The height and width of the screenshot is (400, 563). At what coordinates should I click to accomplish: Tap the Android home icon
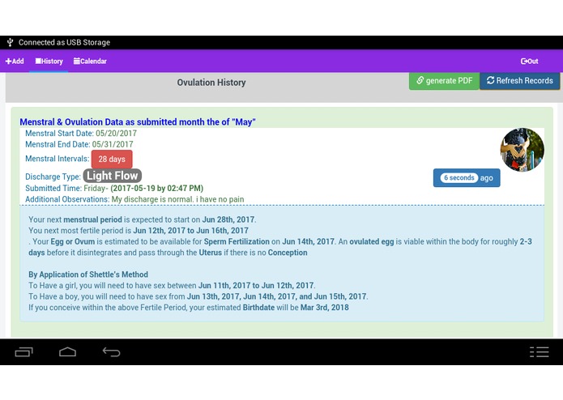[67, 352]
